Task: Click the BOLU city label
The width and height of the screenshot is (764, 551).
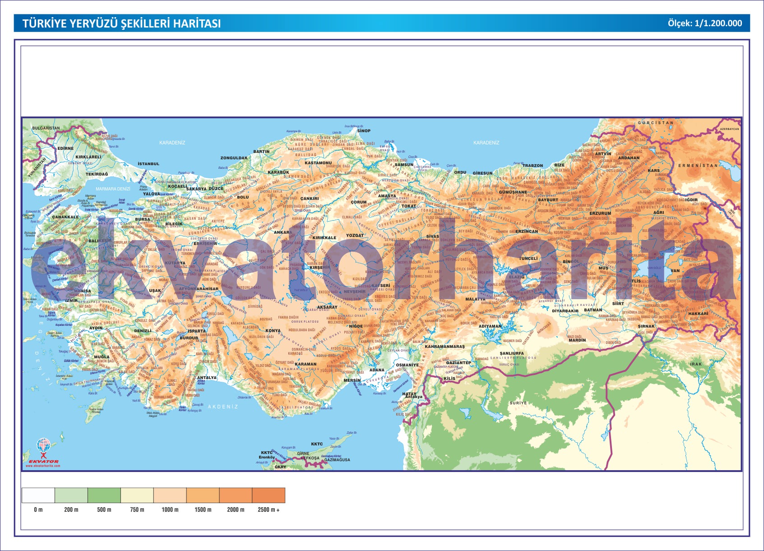Action: [x=243, y=197]
